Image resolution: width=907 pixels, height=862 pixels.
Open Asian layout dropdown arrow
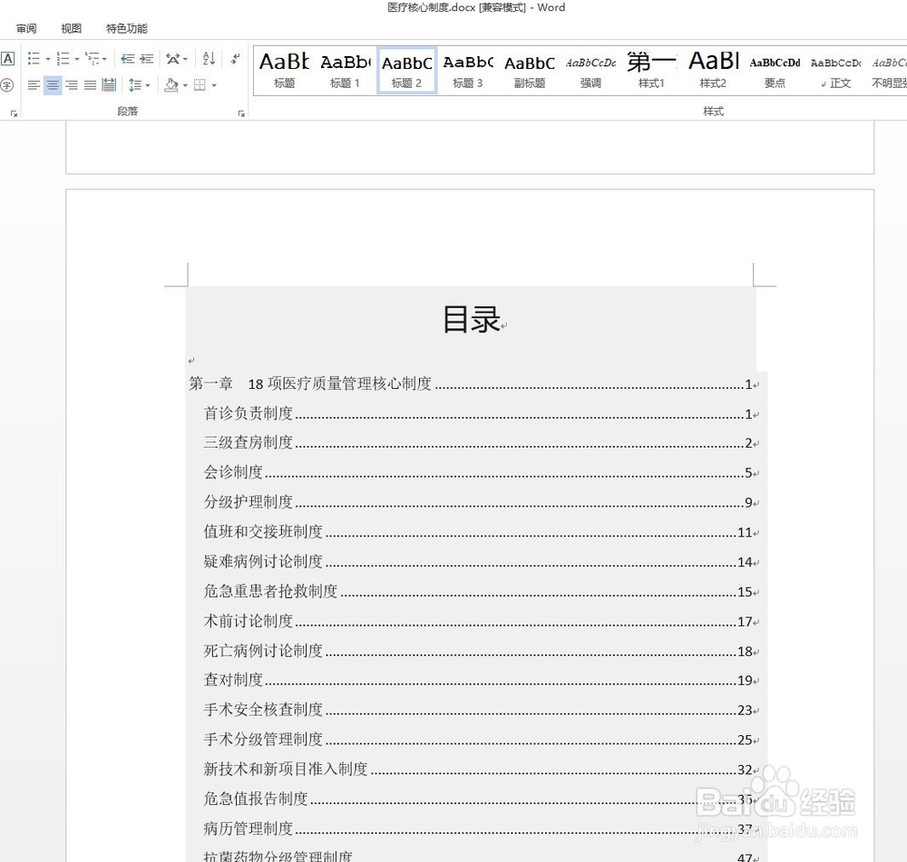click(x=185, y=59)
